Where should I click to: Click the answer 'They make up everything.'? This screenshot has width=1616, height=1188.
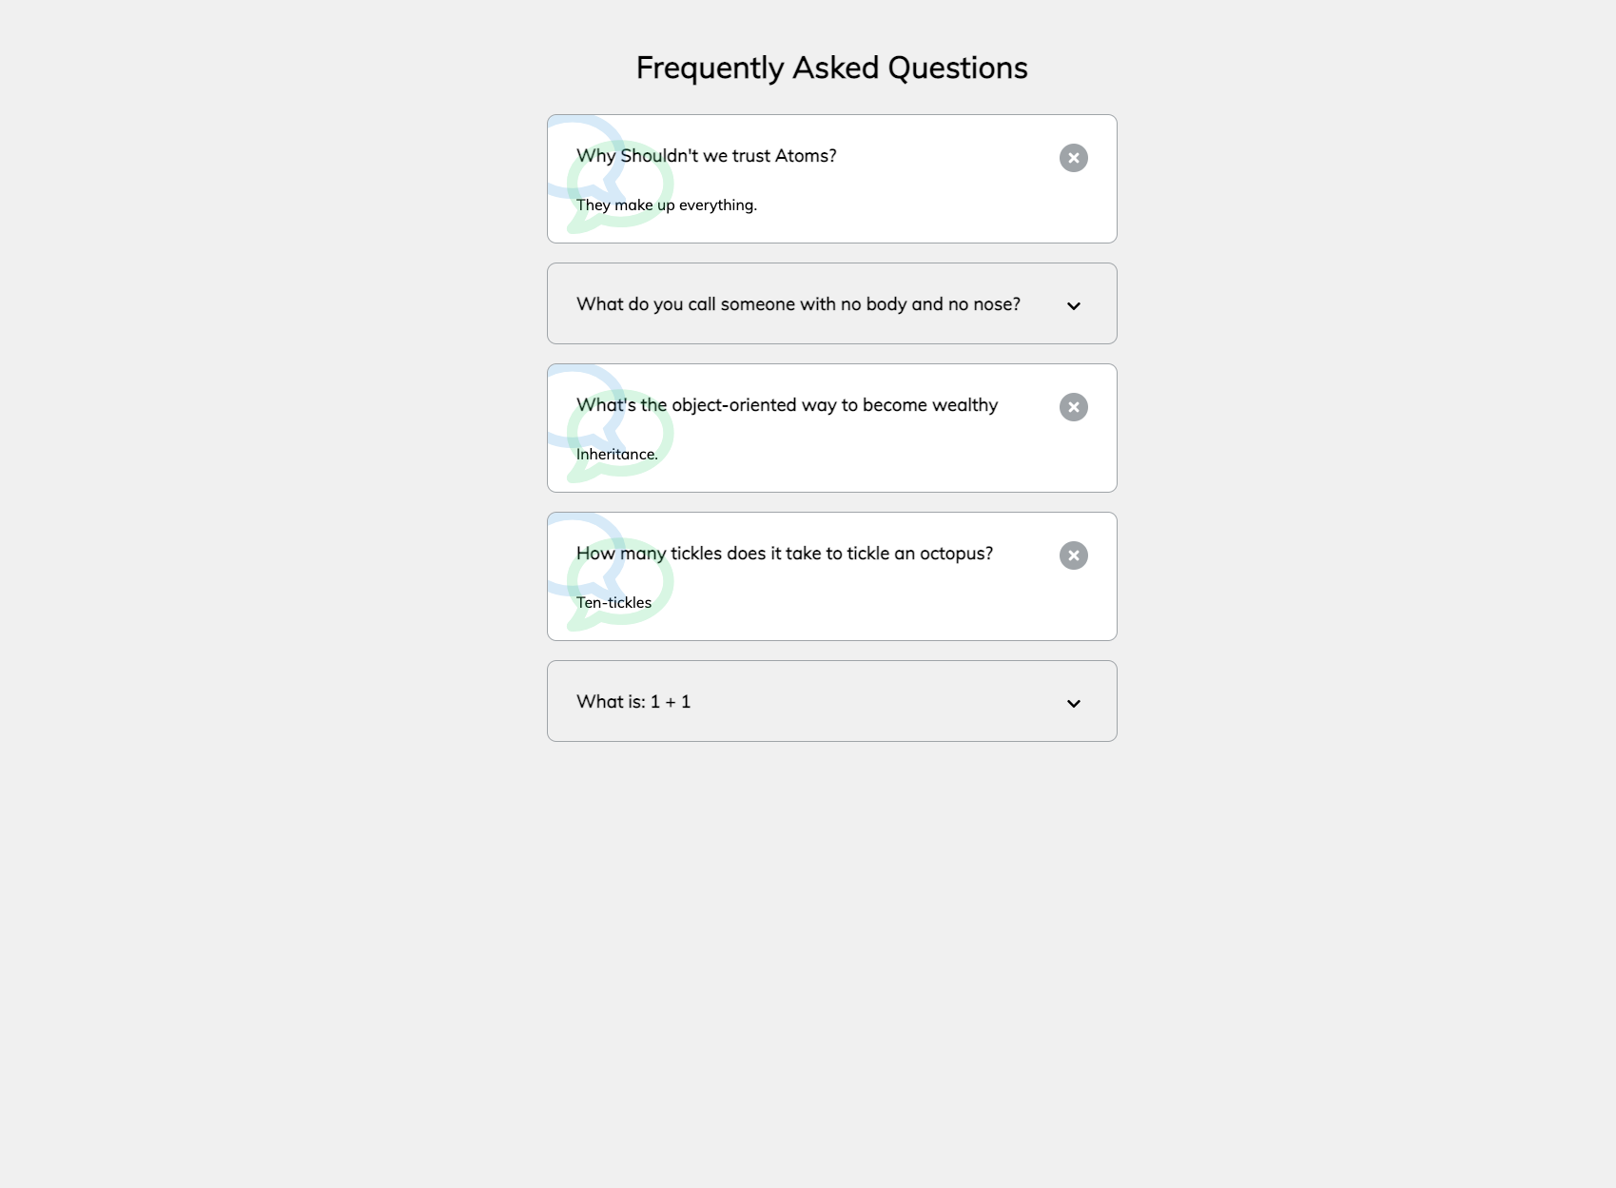(667, 205)
